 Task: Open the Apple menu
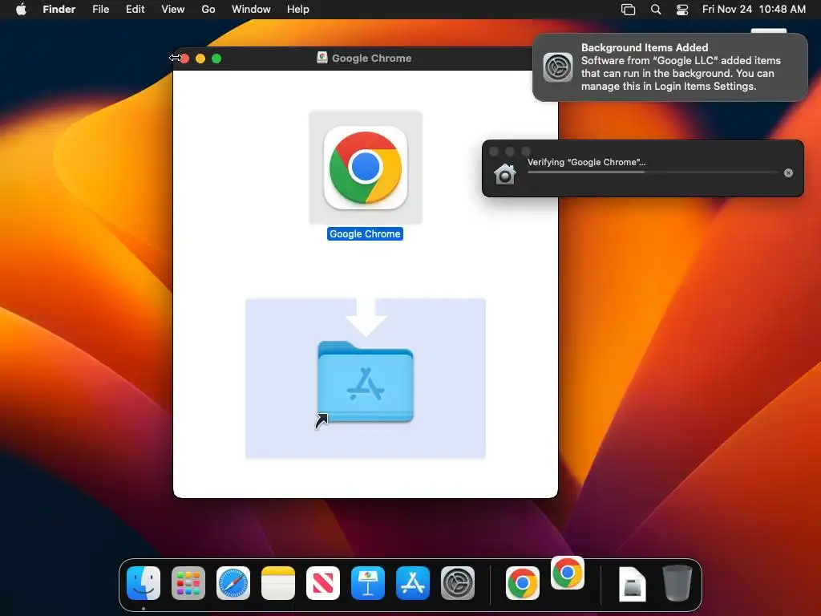pyautogui.click(x=22, y=10)
